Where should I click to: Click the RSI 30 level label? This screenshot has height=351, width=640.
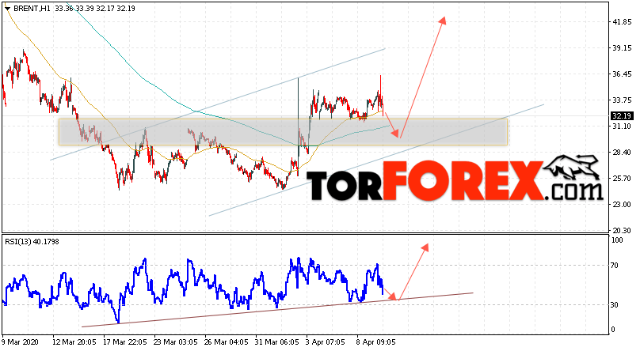pos(615,305)
